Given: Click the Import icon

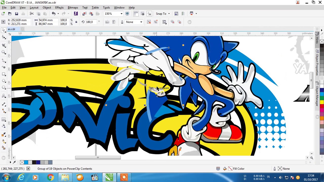Looking at the screenshot, I should coord(84,14).
